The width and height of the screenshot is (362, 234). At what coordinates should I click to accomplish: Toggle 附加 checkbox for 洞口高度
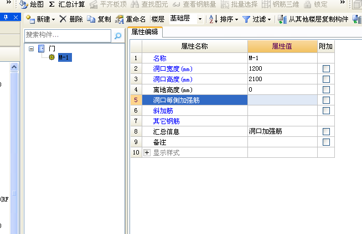tap(326, 79)
